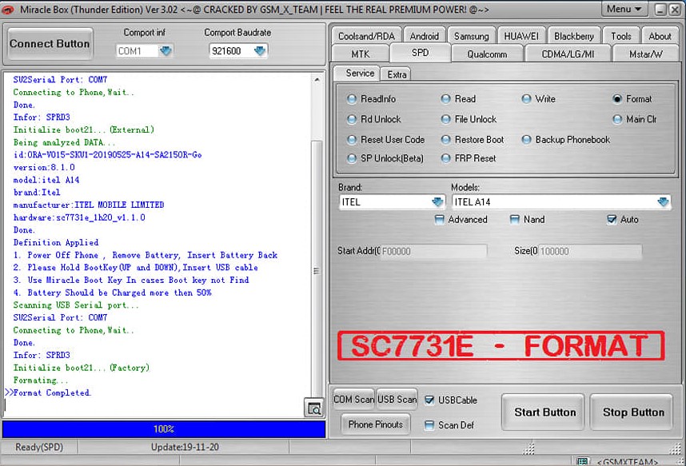The width and height of the screenshot is (686, 466).
Task: Switch to the Qualcomm tab
Action: click(487, 54)
